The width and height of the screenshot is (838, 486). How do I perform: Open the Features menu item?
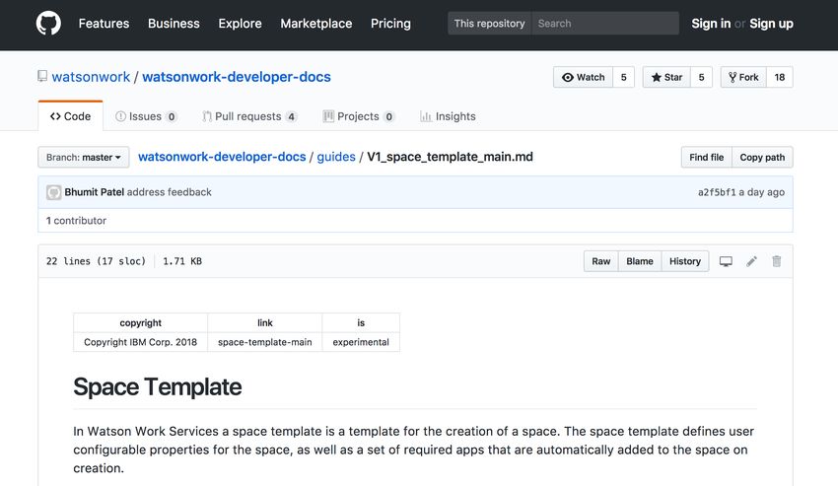[104, 24]
